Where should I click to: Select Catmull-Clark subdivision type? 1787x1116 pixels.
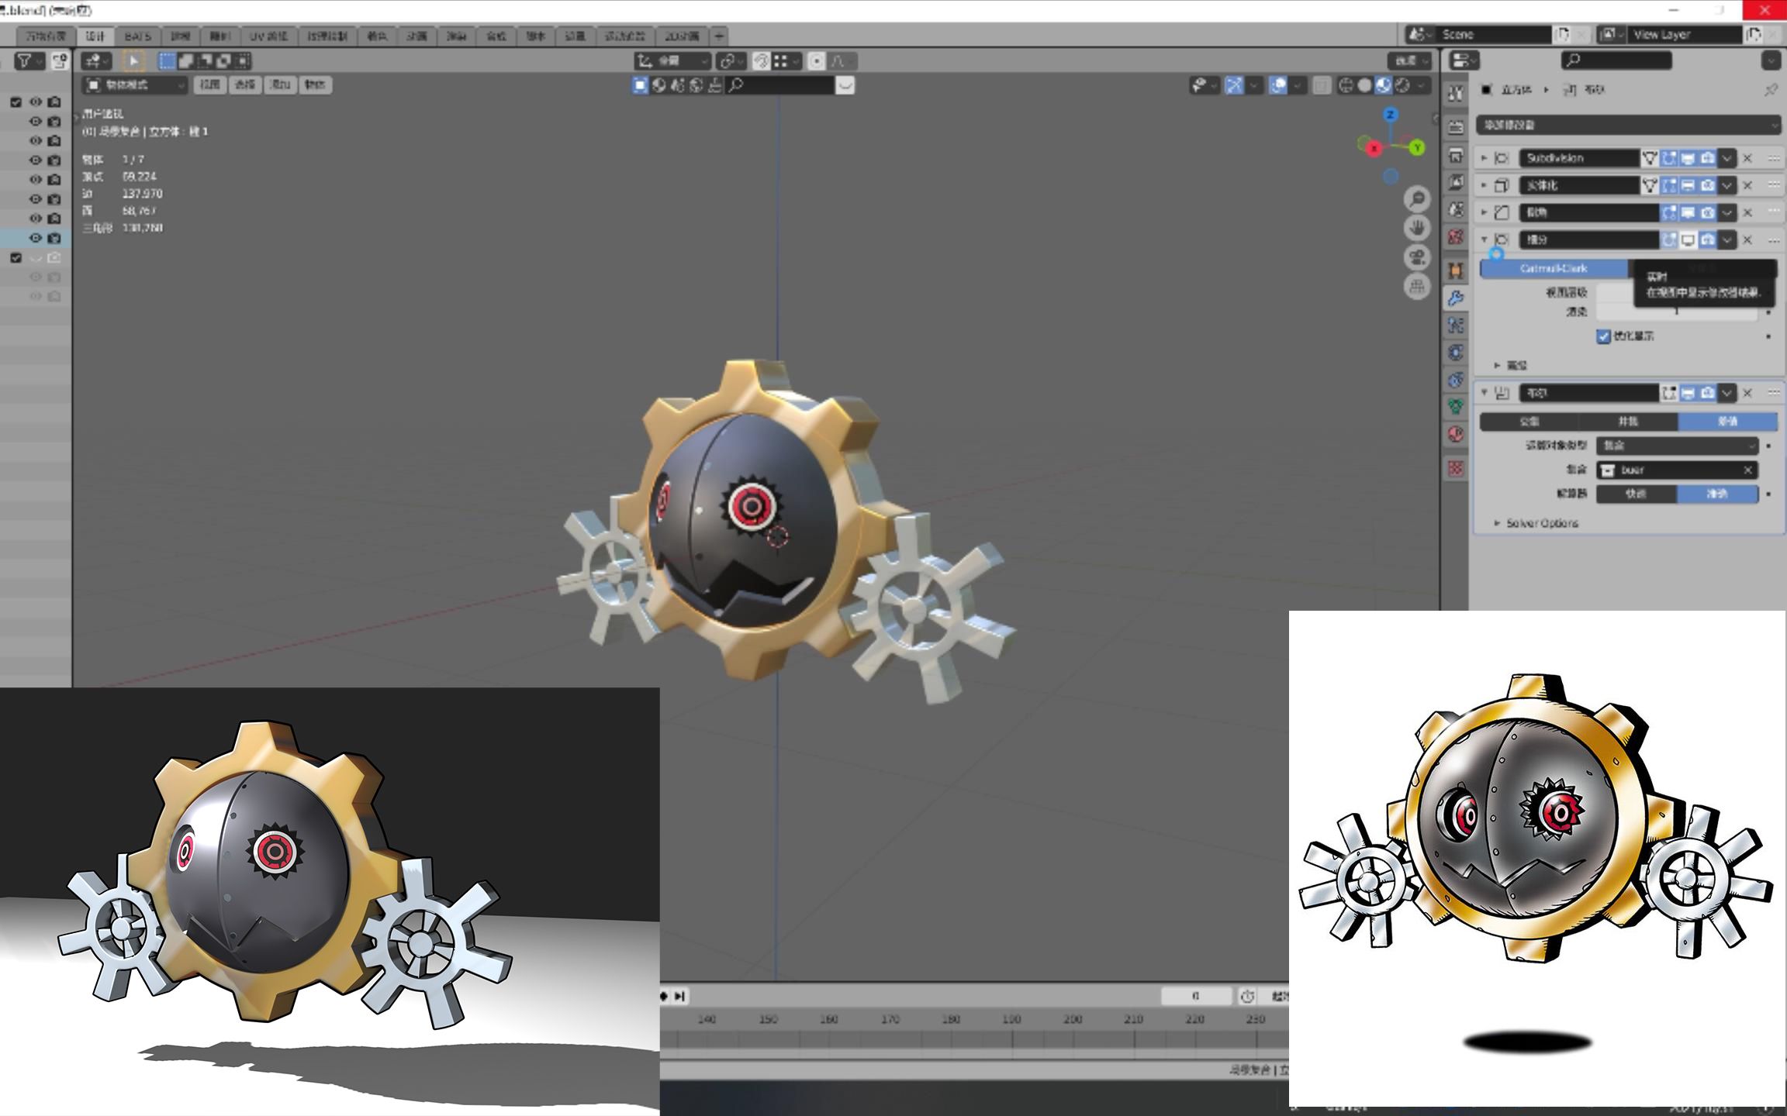(1554, 268)
